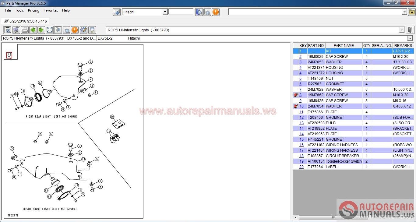
Task: Click the orange alert icon in top bar
Action: [x=215, y=12]
